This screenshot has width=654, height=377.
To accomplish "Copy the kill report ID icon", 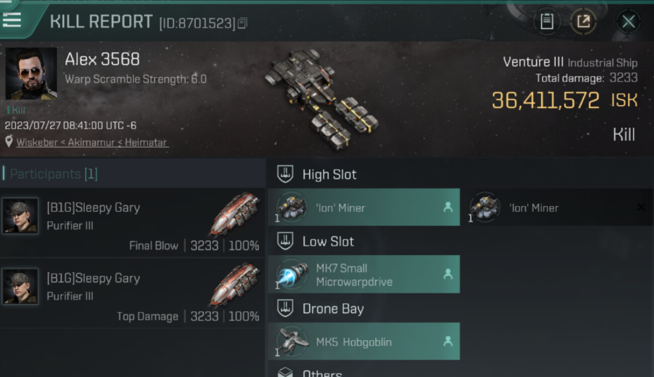I will [242, 23].
